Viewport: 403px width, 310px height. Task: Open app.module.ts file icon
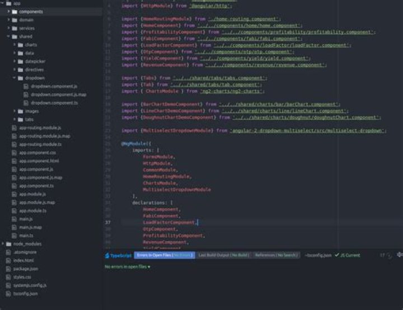click(15, 211)
